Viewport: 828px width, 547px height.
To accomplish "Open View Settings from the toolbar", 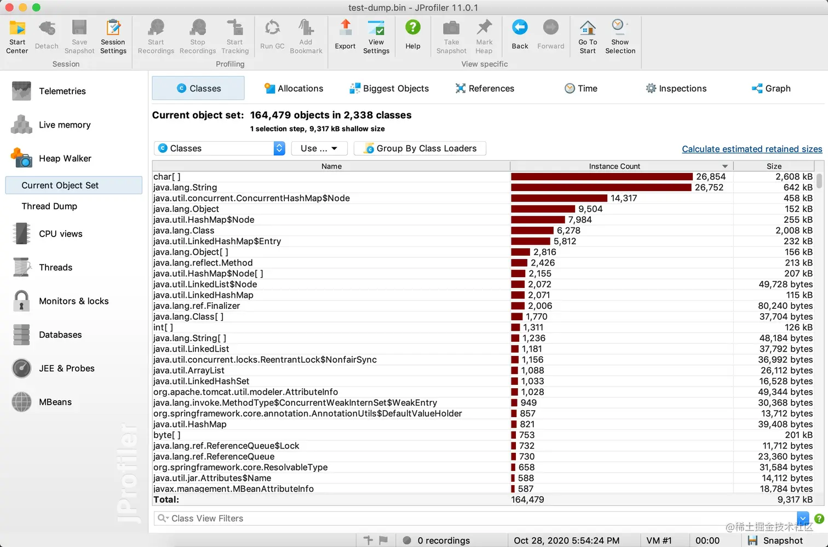I will [x=376, y=36].
